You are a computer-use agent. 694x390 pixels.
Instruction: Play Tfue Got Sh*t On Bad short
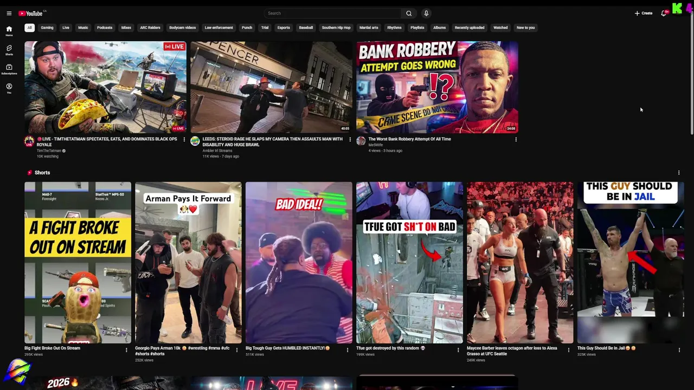(x=409, y=263)
